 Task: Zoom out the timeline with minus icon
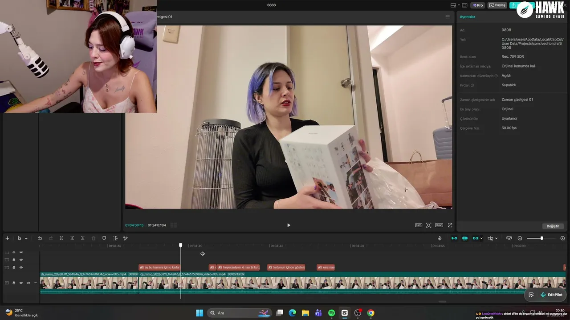(520, 238)
